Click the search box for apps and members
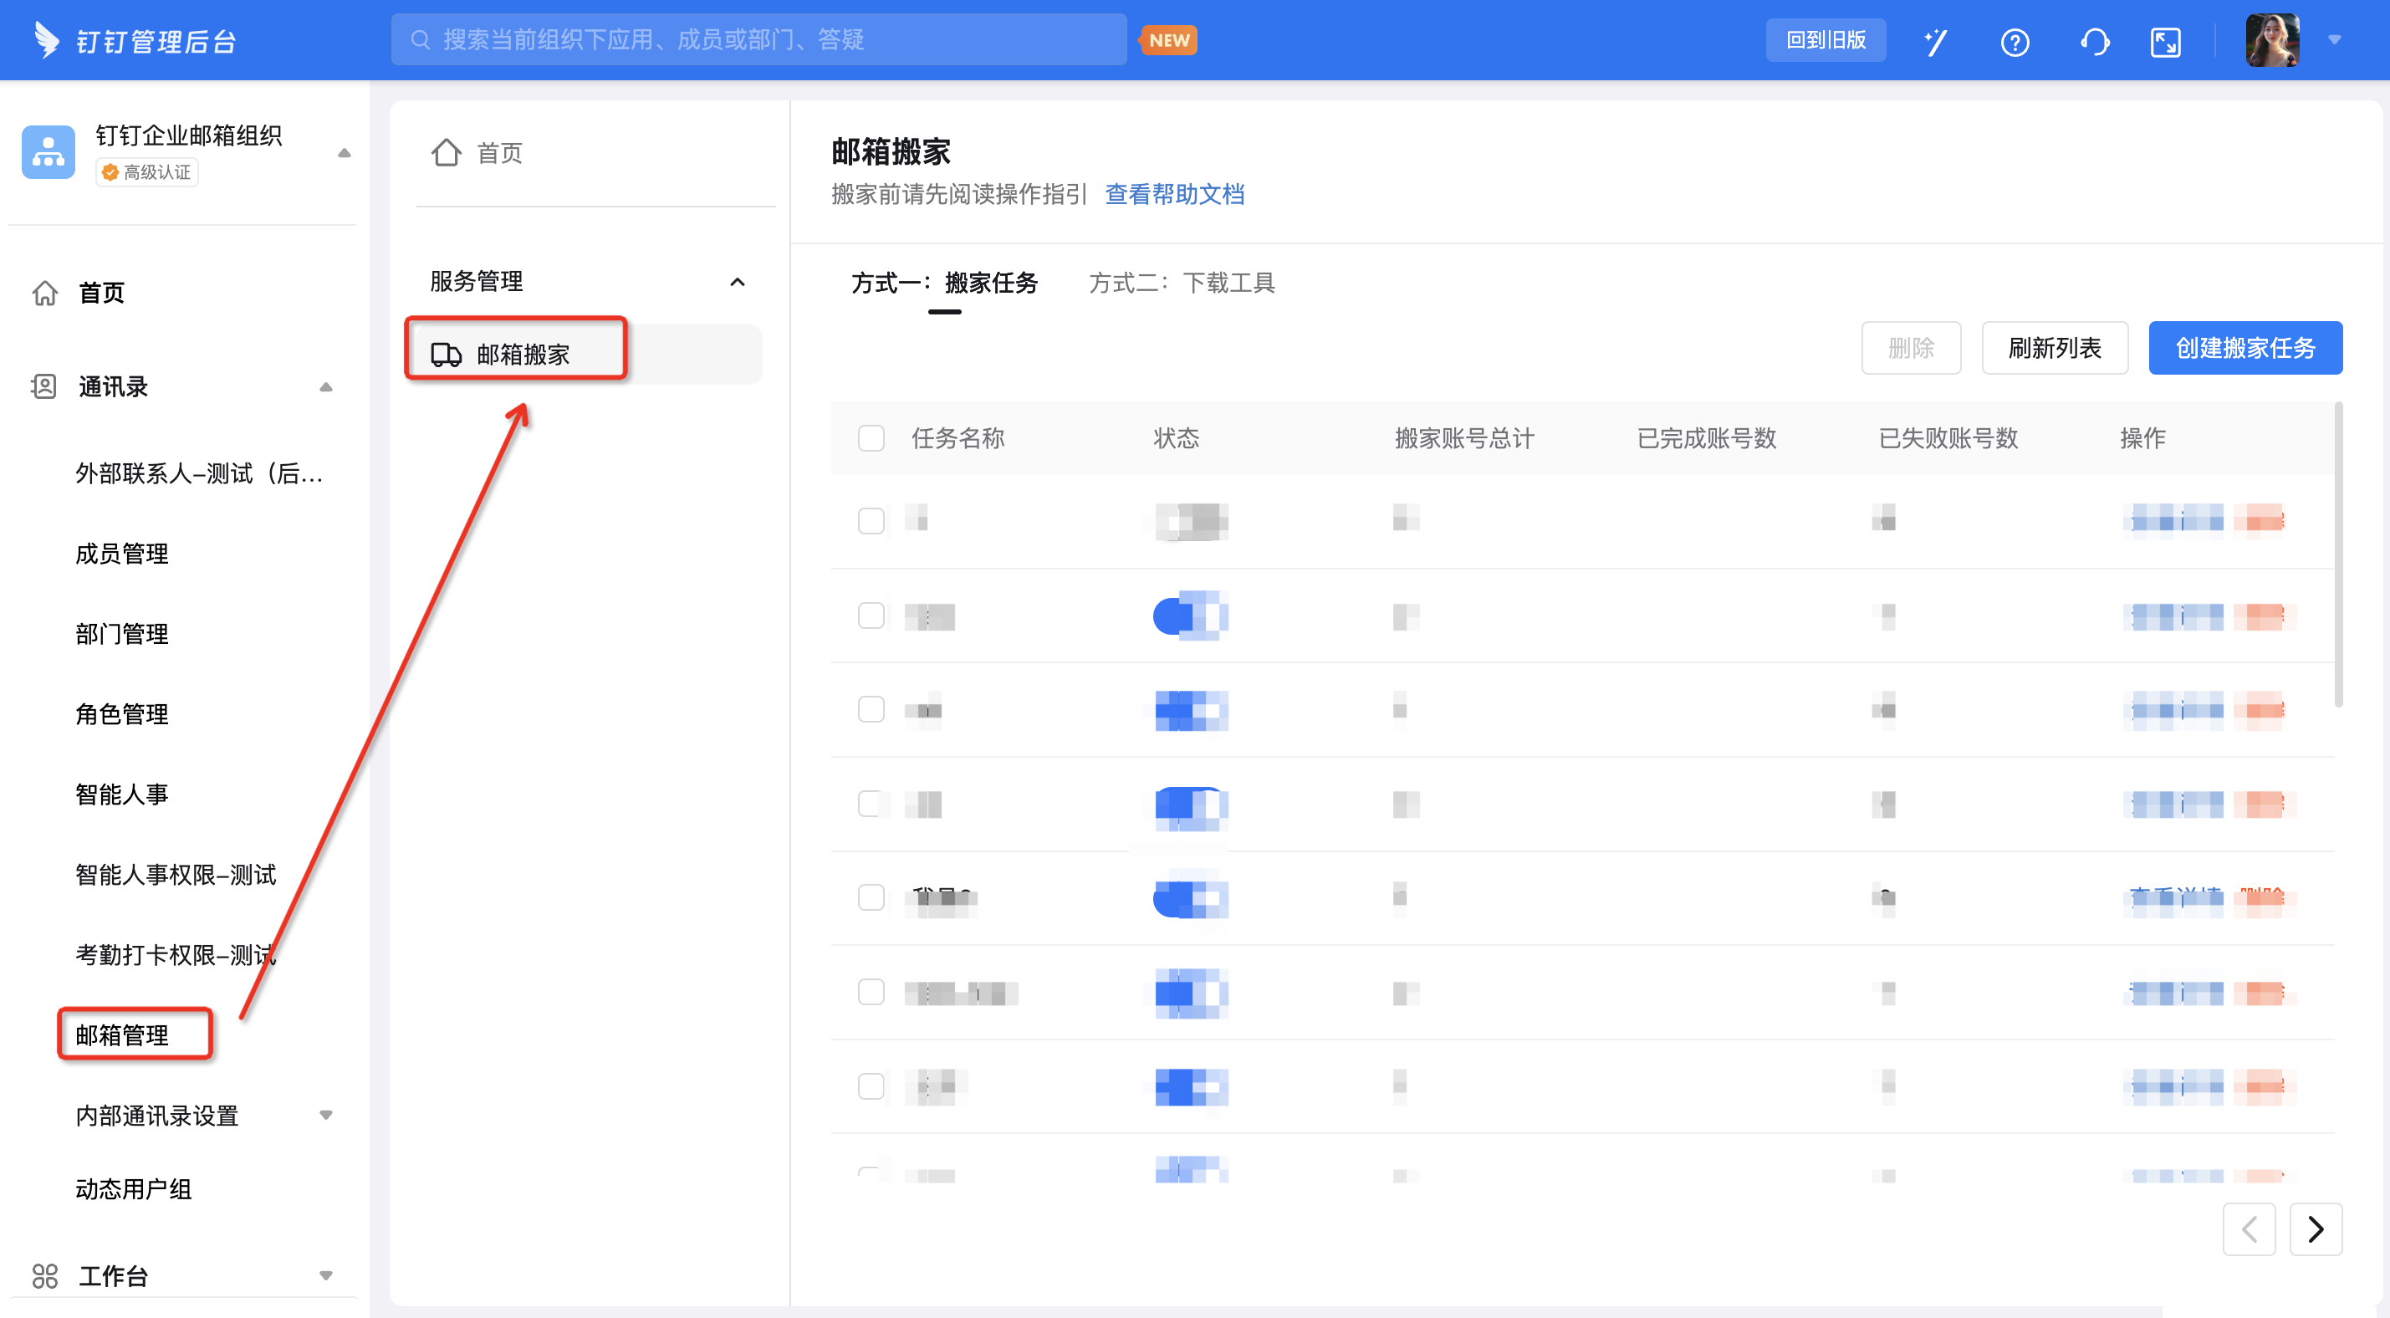Screen dimensions: 2390x1318 pos(758,40)
